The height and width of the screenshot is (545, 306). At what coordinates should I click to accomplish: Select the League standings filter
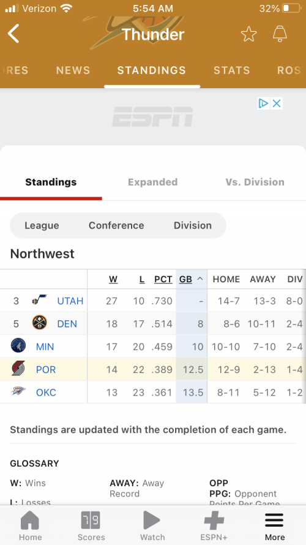click(42, 225)
